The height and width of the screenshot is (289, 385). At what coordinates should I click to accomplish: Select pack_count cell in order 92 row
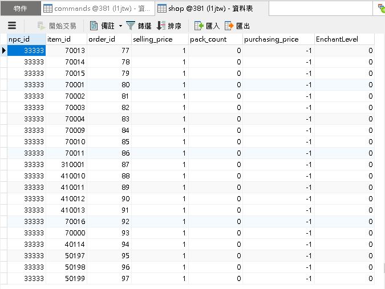pyautogui.click(x=216, y=222)
